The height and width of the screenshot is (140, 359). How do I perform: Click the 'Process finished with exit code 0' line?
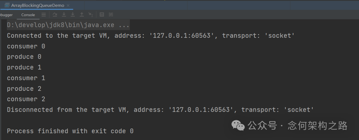[x=70, y=131]
